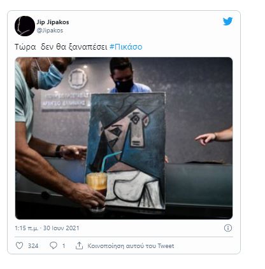Open the @Jipakos handle link
265x269 pixels.
point(50,31)
